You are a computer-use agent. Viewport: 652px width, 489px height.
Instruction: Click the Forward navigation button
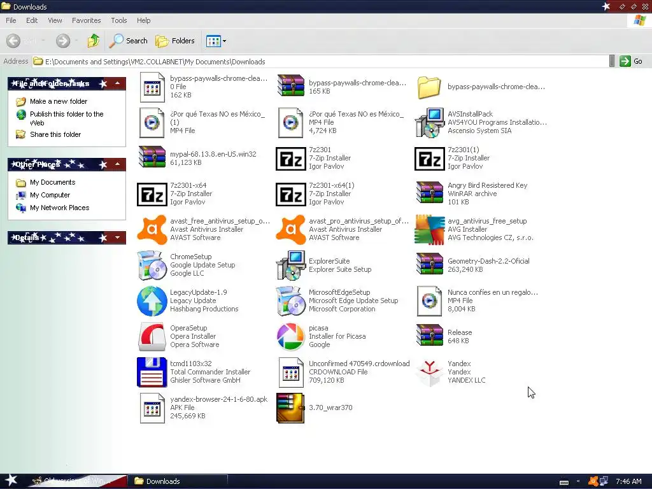(63, 41)
